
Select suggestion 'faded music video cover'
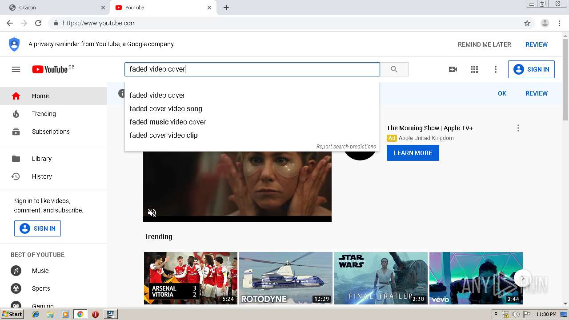coord(252,122)
